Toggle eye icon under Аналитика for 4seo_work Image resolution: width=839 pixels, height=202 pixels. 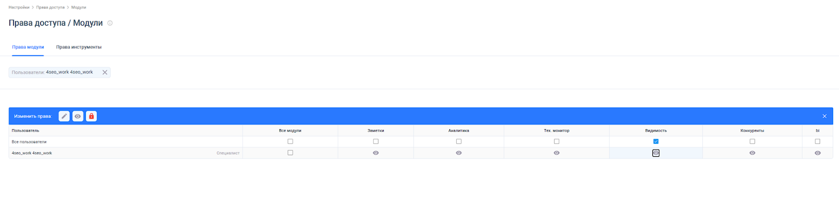point(459,153)
